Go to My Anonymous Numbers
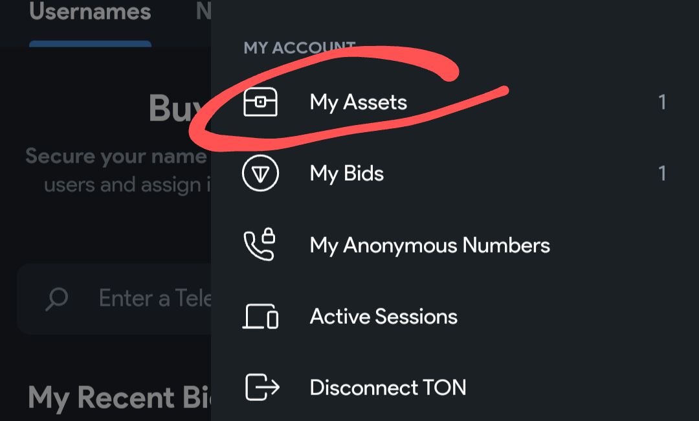 click(x=430, y=245)
